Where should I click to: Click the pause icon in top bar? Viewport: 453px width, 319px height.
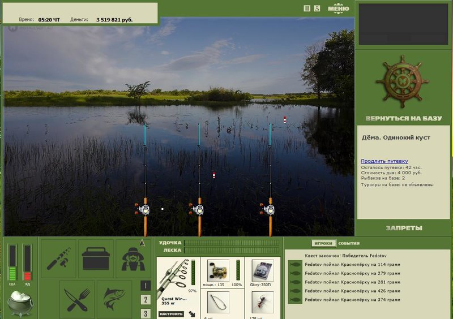coord(307,8)
